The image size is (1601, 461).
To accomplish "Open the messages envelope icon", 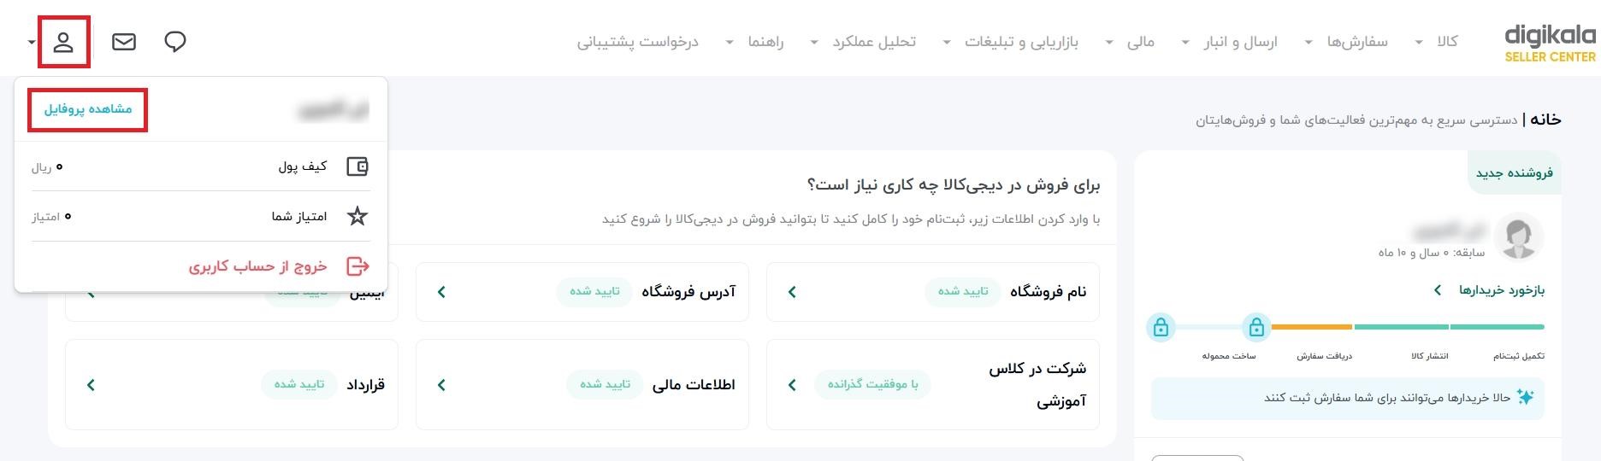I will 124,42.
